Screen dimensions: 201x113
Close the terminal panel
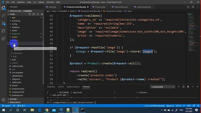coord(198,87)
